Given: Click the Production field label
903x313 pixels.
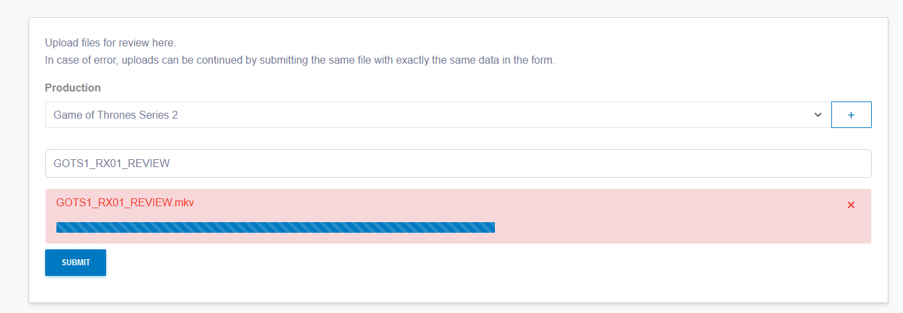Looking at the screenshot, I should pyautogui.click(x=73, y=88).
